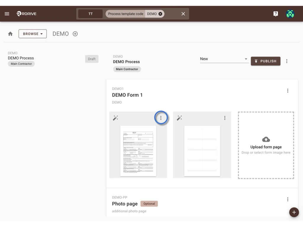Click the RDRIVE logo
This screenshot has width=303, height=227.
click(26, 13)
